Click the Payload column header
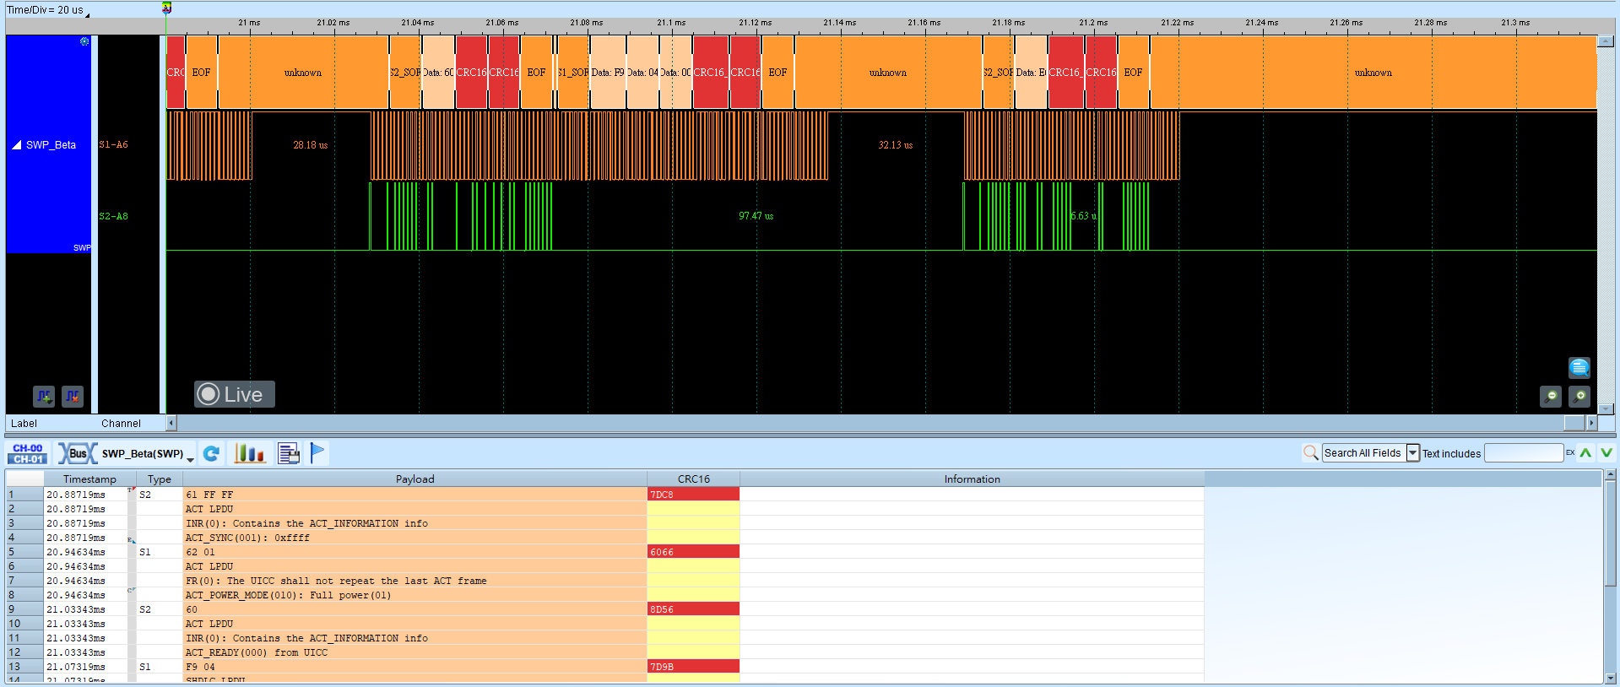 [x=414, y=479]
